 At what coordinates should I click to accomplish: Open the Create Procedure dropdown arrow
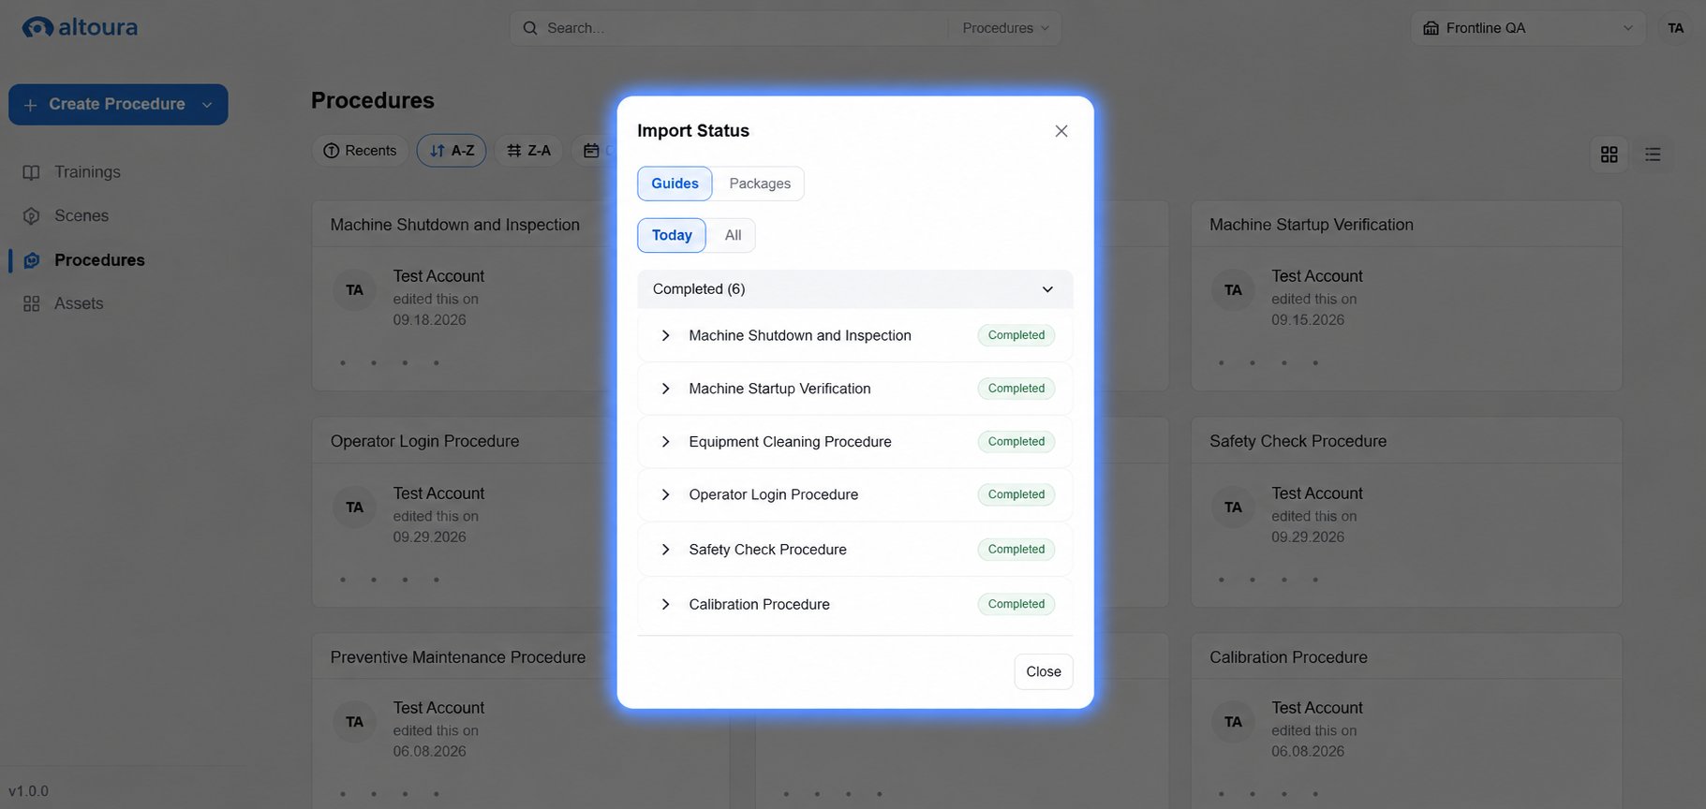[x=207, y=105]
